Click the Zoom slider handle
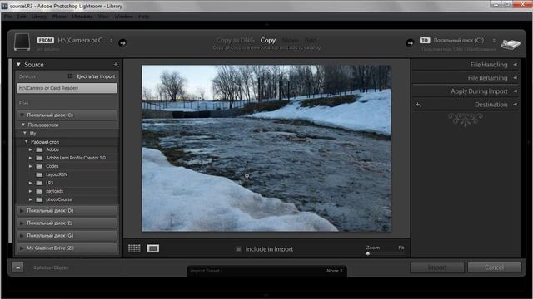 point(368,253)
